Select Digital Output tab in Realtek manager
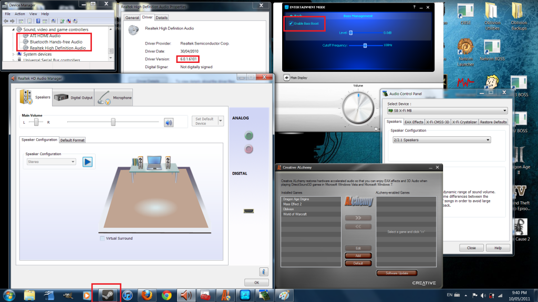This screenshot has width=538, height=302. pyautogui.click(x=74, y=98)
